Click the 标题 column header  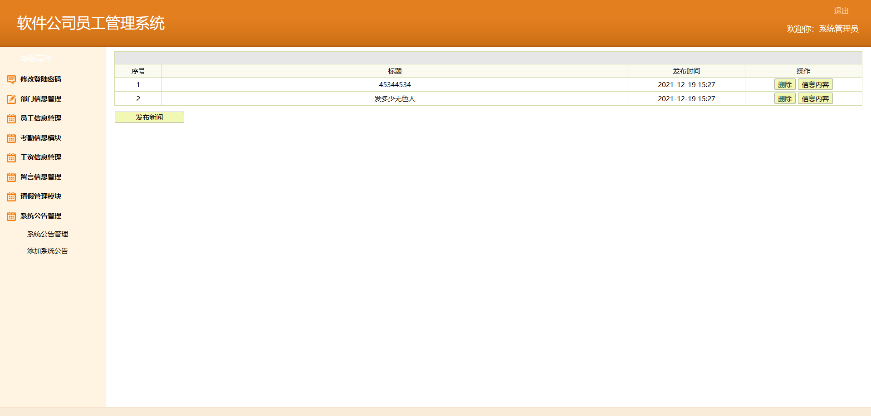coord(395,71)
